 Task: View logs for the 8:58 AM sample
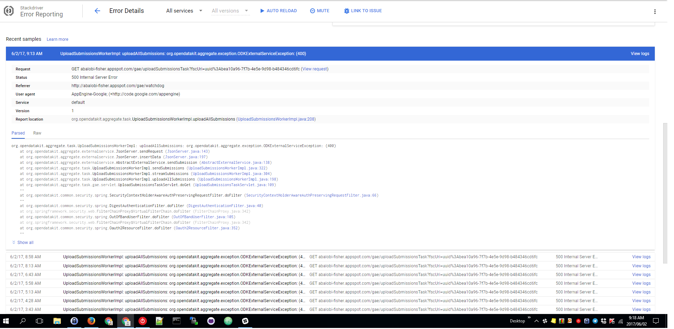click(x=641, y=257)
